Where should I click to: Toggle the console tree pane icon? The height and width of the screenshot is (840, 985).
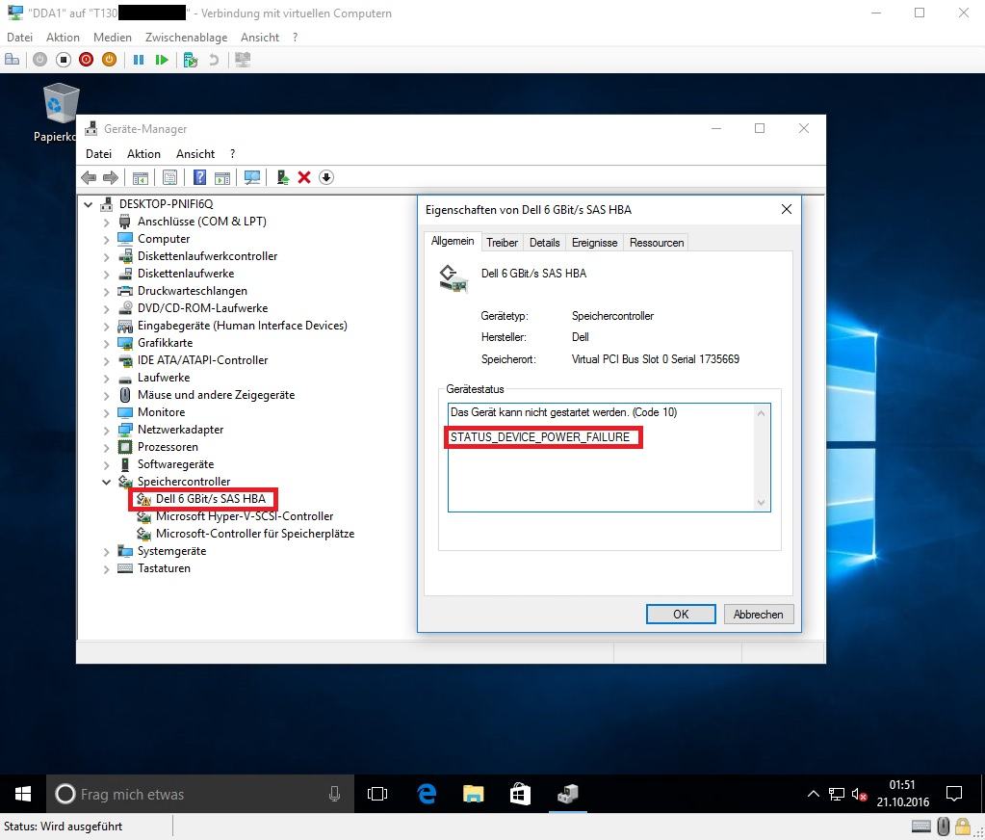140,178
